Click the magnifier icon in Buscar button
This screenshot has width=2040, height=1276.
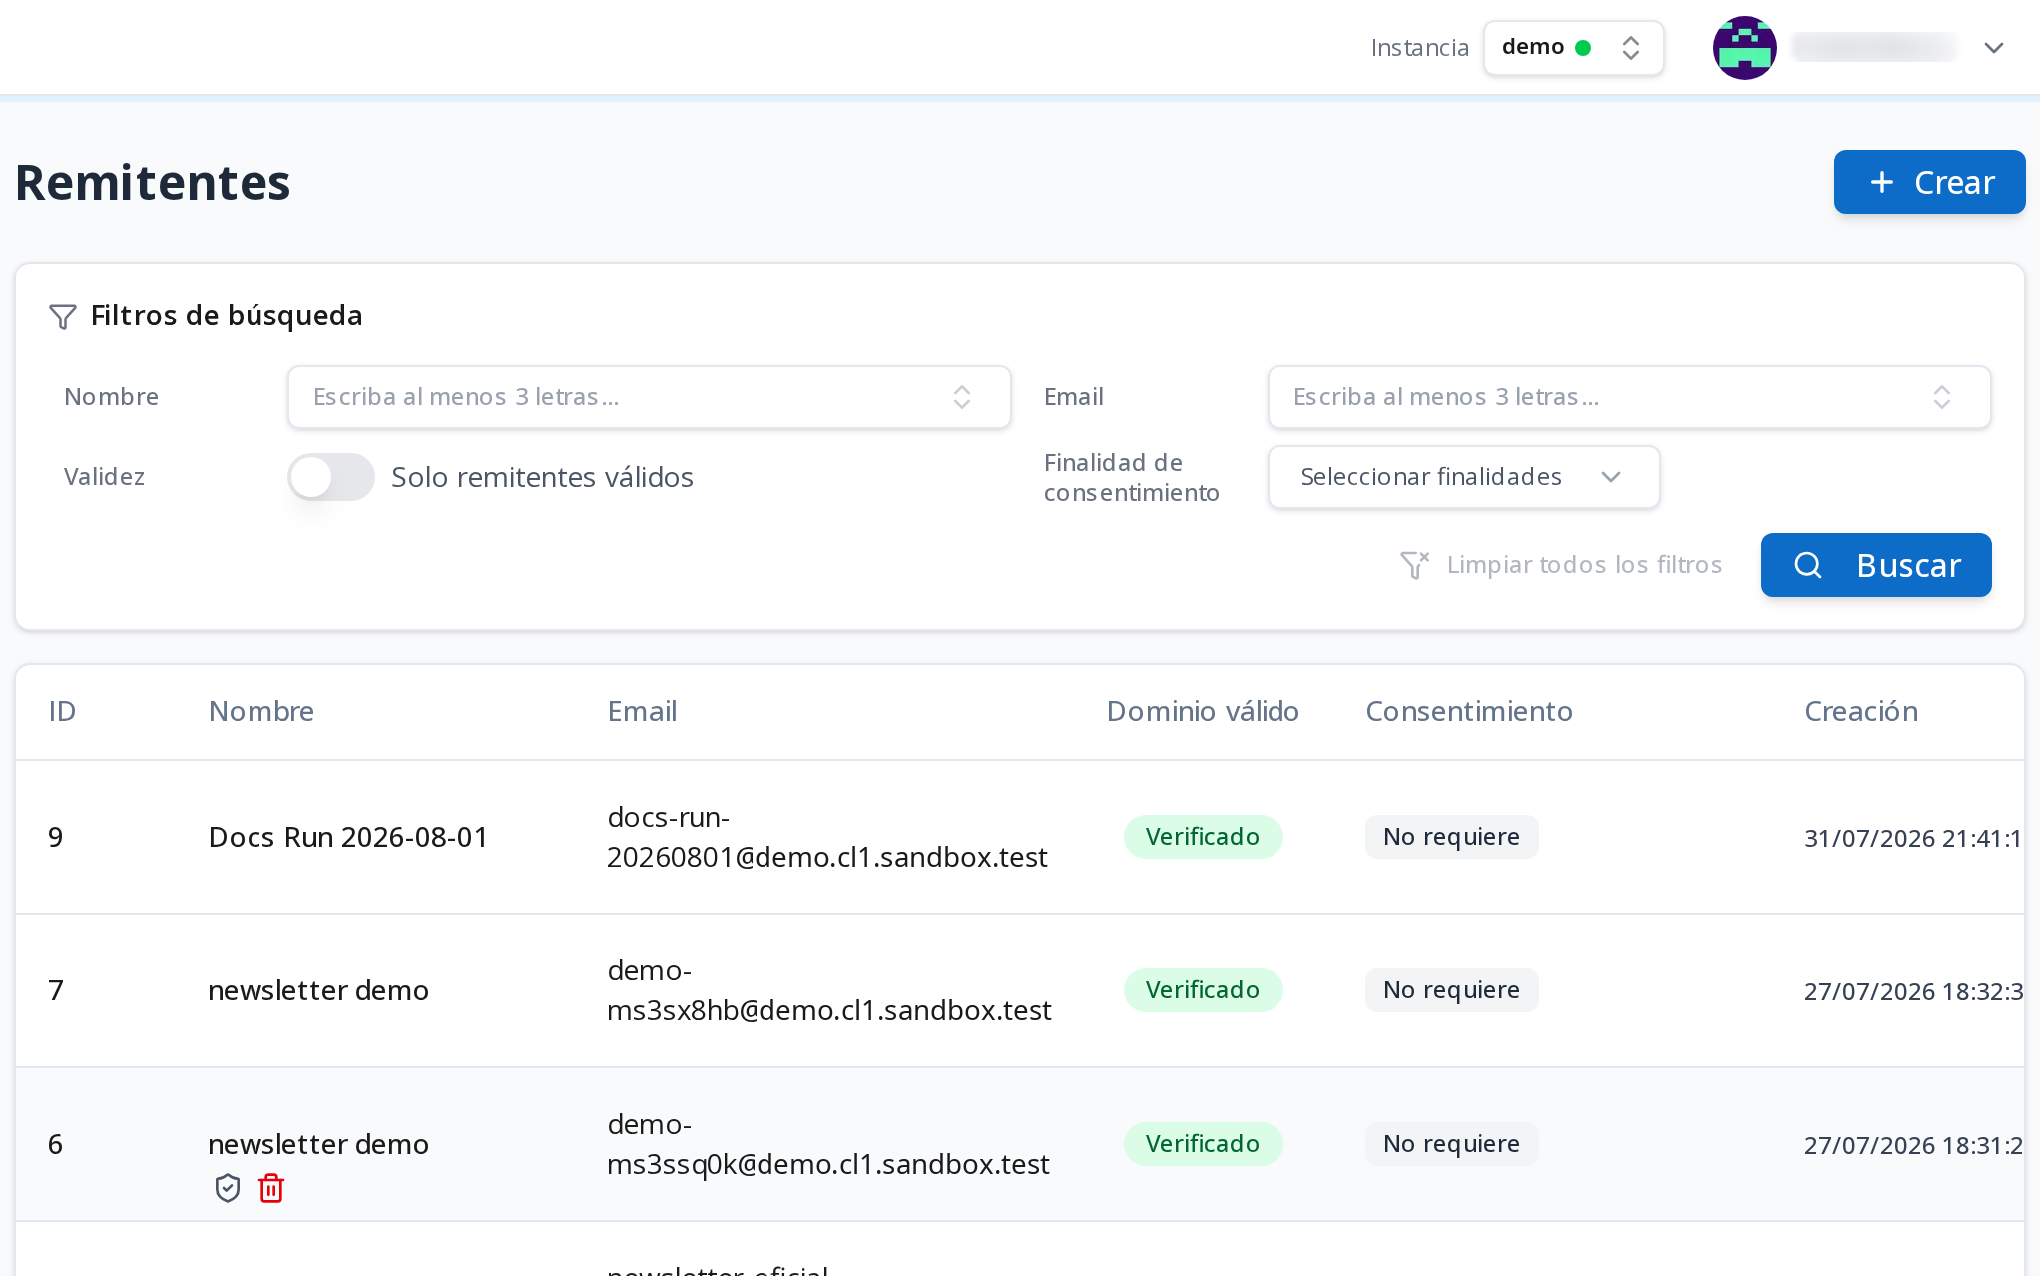click(x=1808, y=565)
